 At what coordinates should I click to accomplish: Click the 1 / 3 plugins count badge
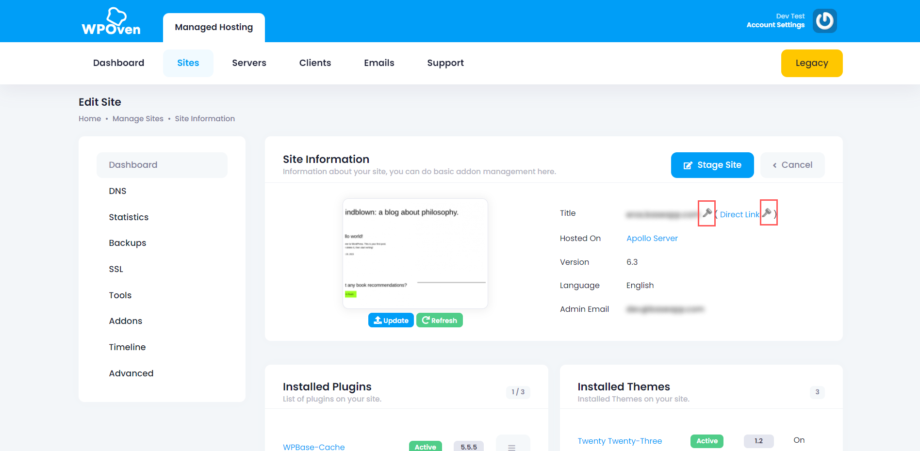pos(518,392)
